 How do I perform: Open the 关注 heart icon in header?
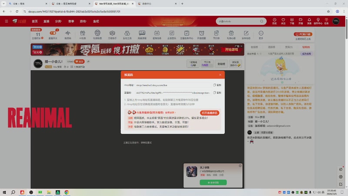(283, 21)
